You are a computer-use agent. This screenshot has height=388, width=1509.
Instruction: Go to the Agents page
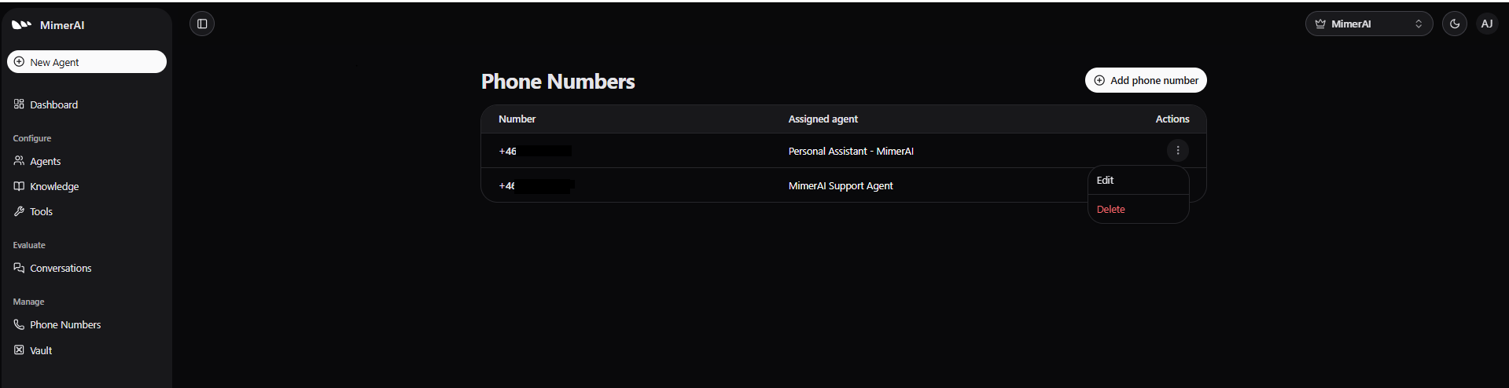click(45, 161)
